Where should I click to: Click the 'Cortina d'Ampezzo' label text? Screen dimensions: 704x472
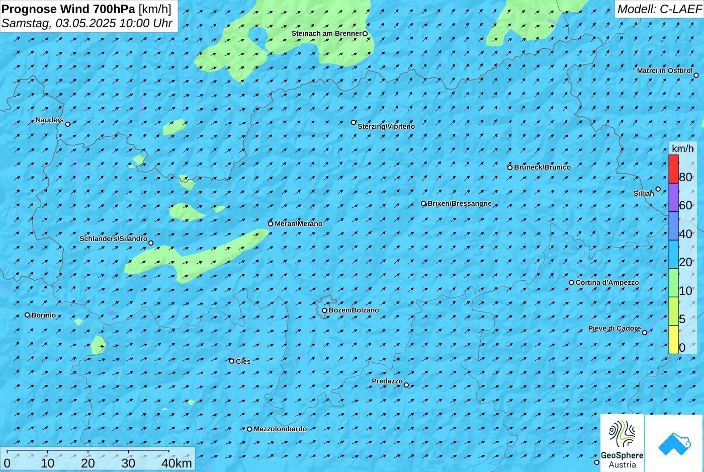pyautogui.click(x=607, y=283)
